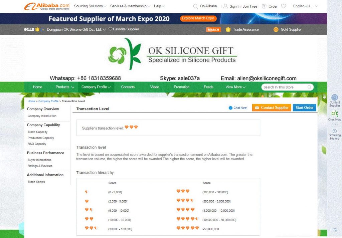Open Trade Capacity in sidebar

click(37, 132)
